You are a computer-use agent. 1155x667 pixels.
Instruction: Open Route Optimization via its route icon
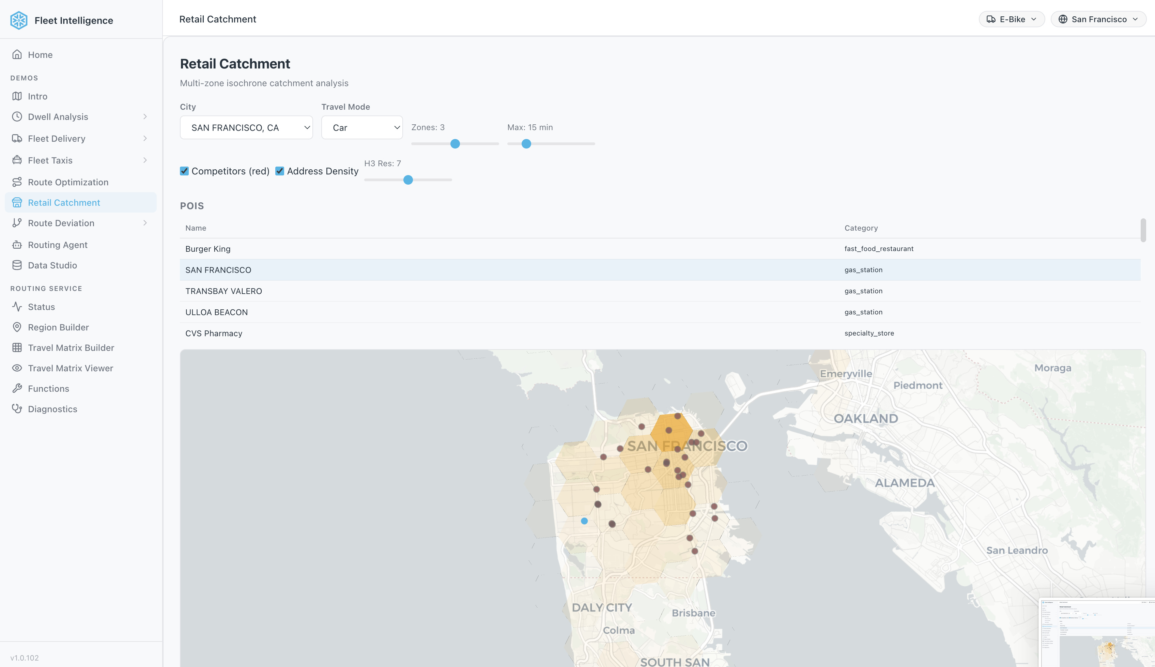[17, 182]
